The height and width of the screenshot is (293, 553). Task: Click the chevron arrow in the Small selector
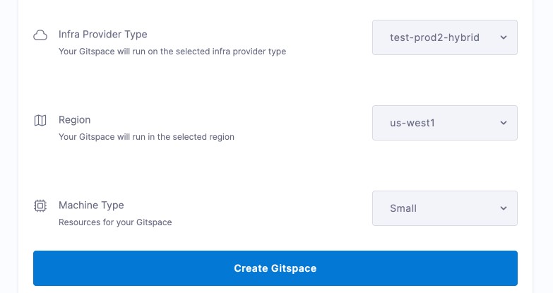pos(504,208)
